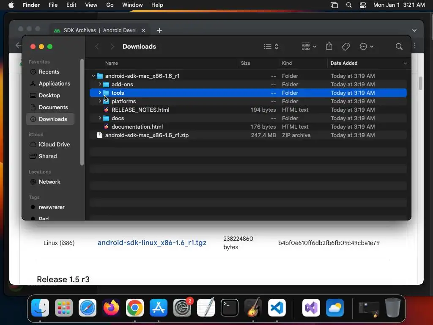Expand the platforms folder
Viewport: 433px width, 325px height.
(x=100, y=101)
